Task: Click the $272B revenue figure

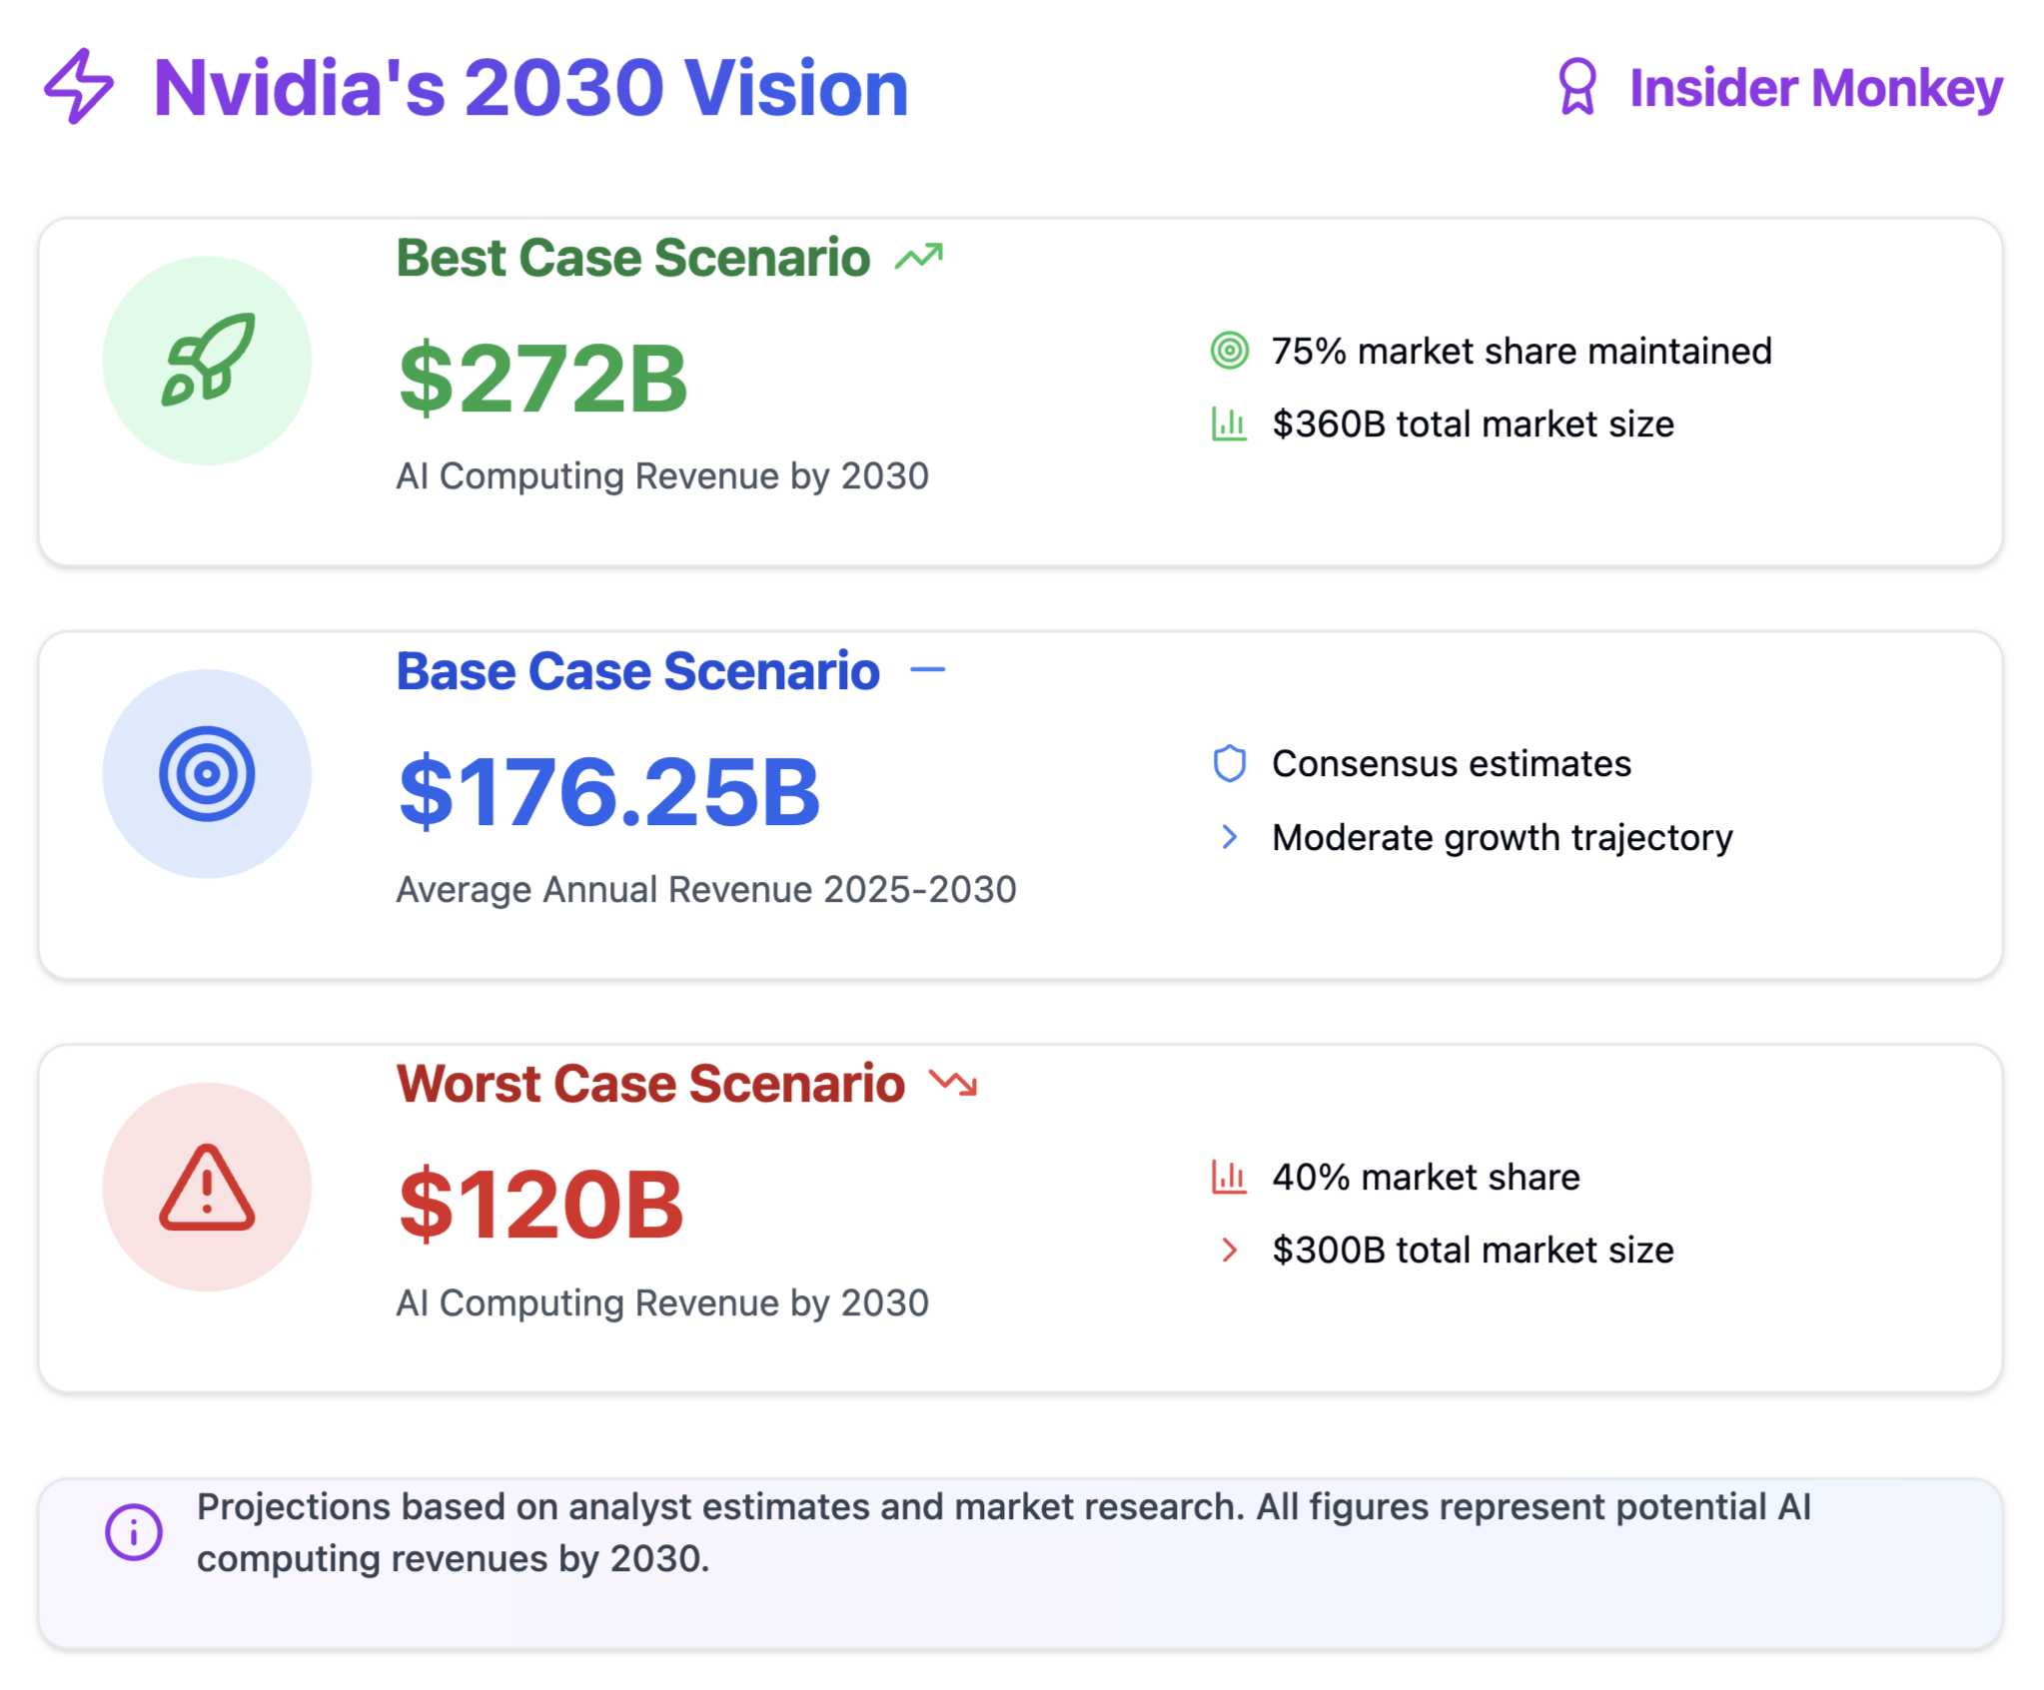Action: coord(542,379)
